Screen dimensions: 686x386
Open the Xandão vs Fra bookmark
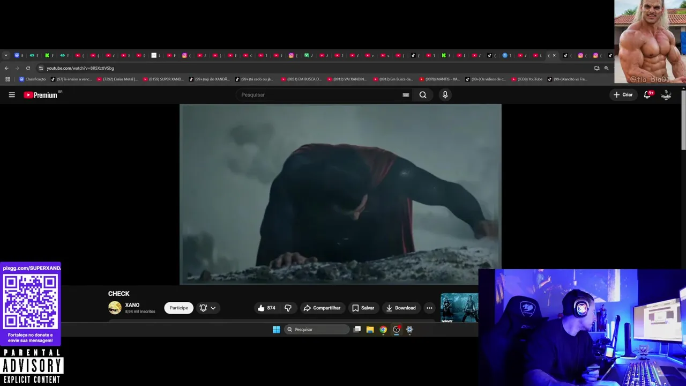pos(568,79)
